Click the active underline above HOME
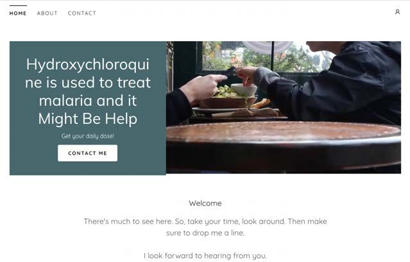Image resolution: width=410 pixels, height=262 pixels. click(18, 6)
